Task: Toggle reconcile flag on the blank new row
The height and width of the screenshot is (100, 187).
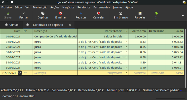Action: pyautogui.click(x=126, y=73)
